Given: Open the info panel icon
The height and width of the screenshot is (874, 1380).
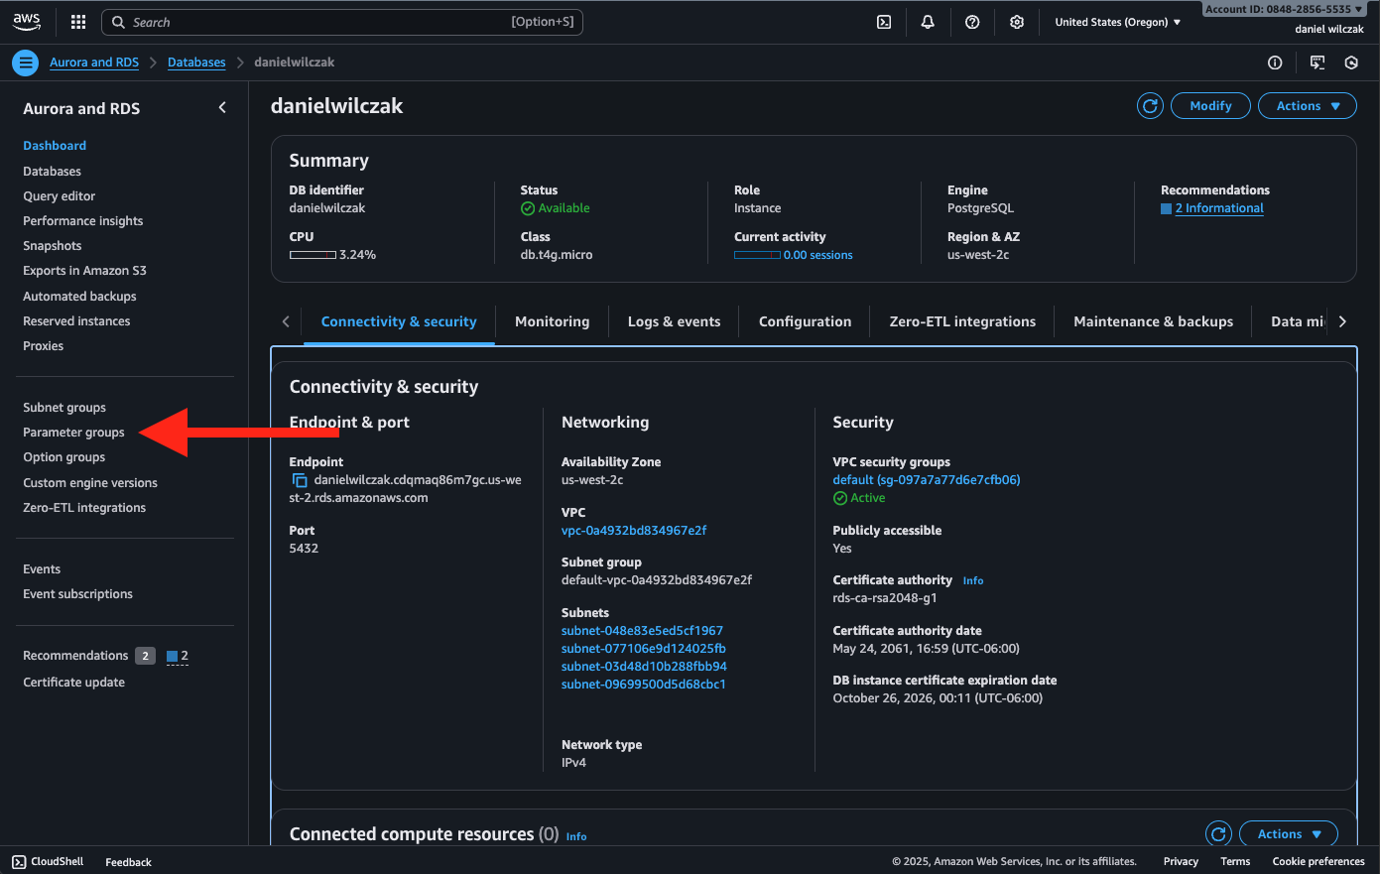Looking at the screenshot, I should (x=1275, y=62).
